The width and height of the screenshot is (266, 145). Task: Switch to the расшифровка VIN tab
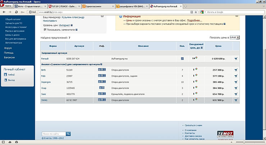tap(132, 6)
